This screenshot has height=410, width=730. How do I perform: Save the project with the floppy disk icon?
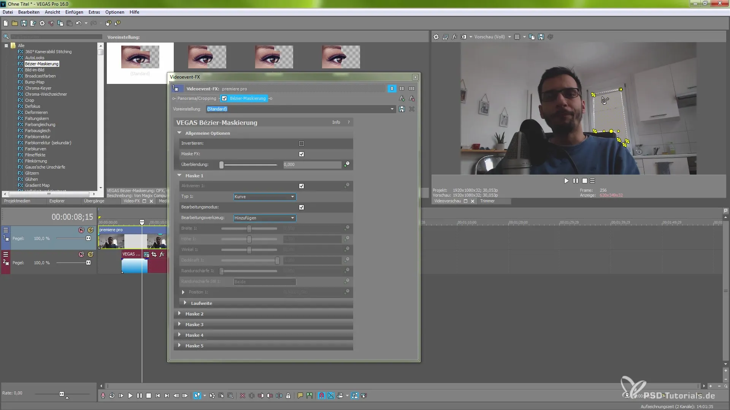24,23
